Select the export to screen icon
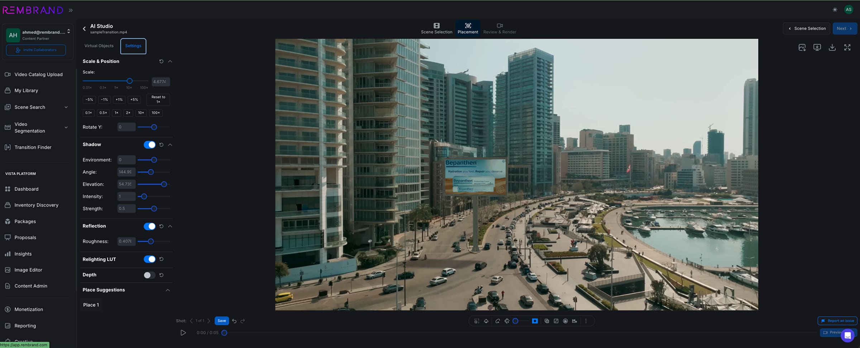Screen dimensions: 860x348 pyautogui.click(x=817, y=47)
